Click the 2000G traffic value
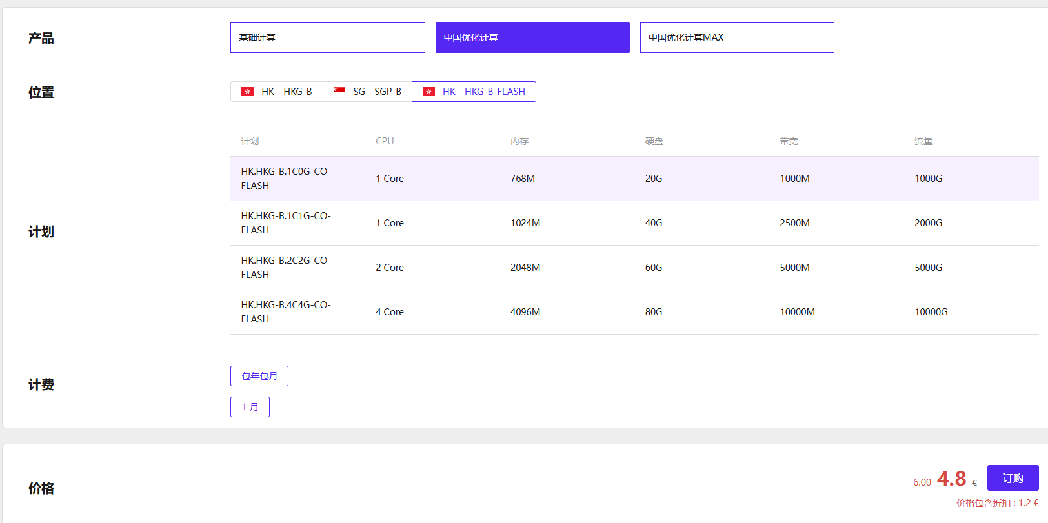Image resolution: width=1048 pixels, height=523 pixels. (x=928, y=223)
